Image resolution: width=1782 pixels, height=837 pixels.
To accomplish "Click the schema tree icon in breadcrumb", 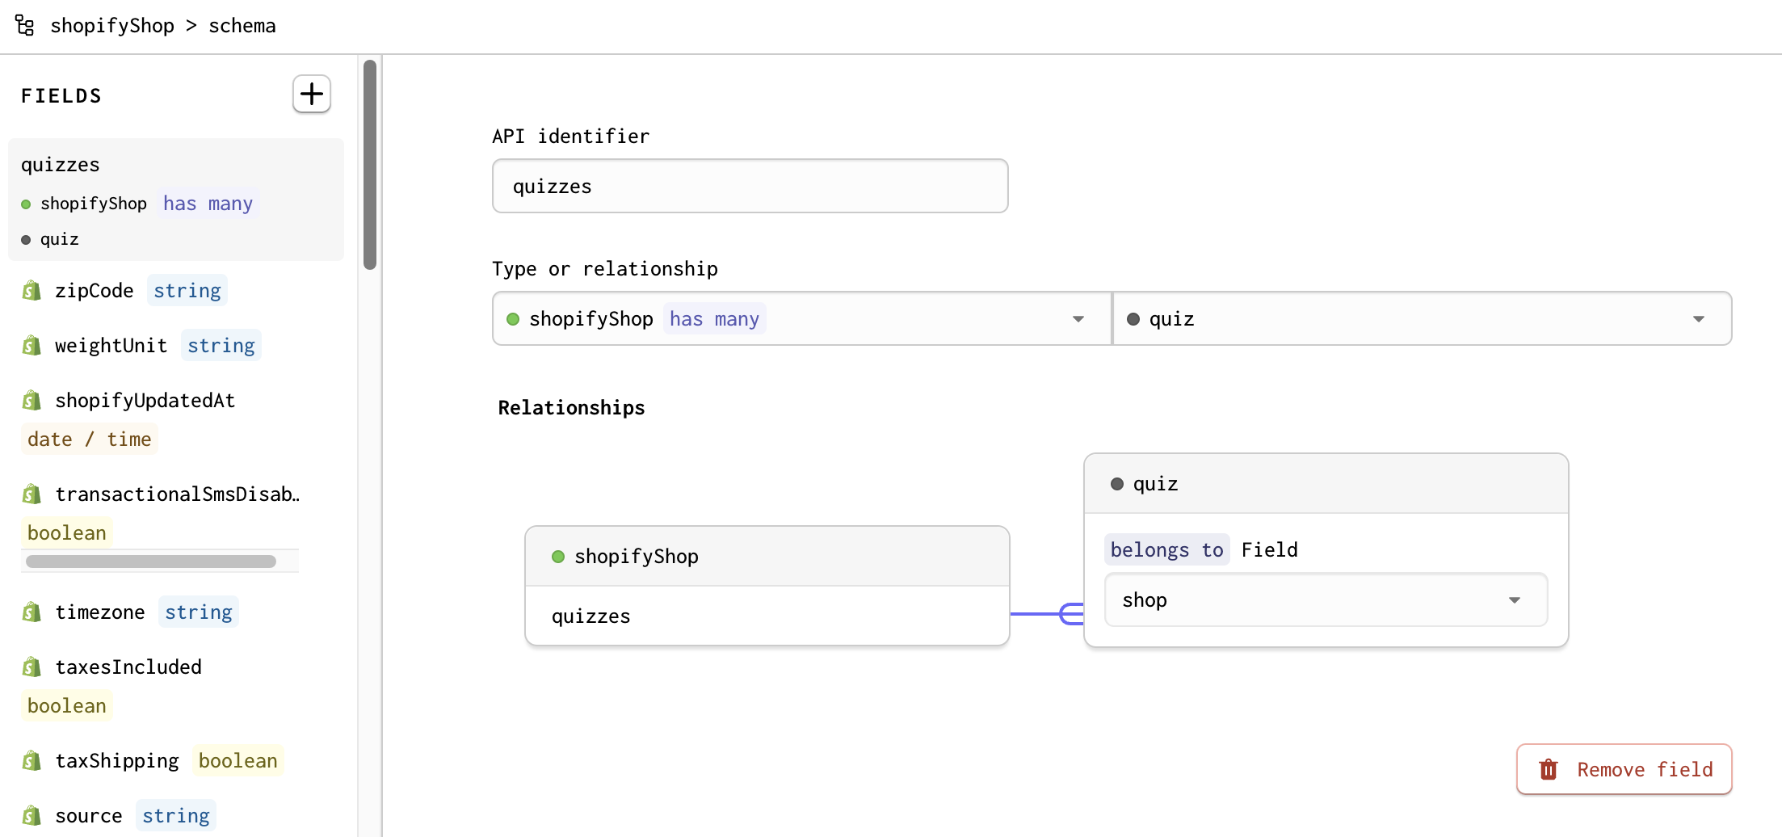I will [x=25, y=26].
